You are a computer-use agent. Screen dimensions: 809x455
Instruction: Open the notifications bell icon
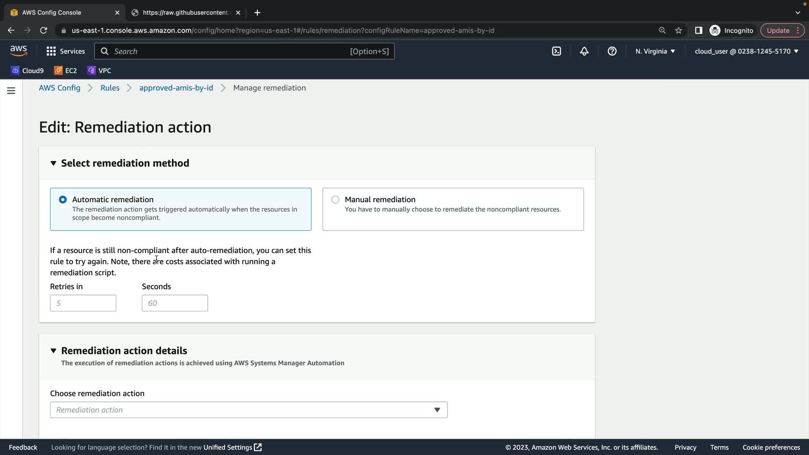click(584, 51)
